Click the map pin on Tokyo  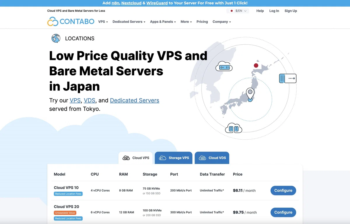[x=250, y=95]
